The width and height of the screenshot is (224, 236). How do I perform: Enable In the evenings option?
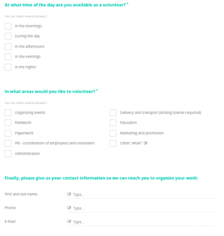click(8, 56)
